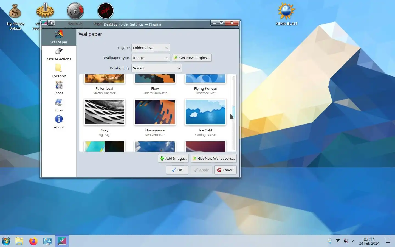Screen dimensions: 395x247
Task: Show hidden system tray icons
Action: tap(354, 241)
